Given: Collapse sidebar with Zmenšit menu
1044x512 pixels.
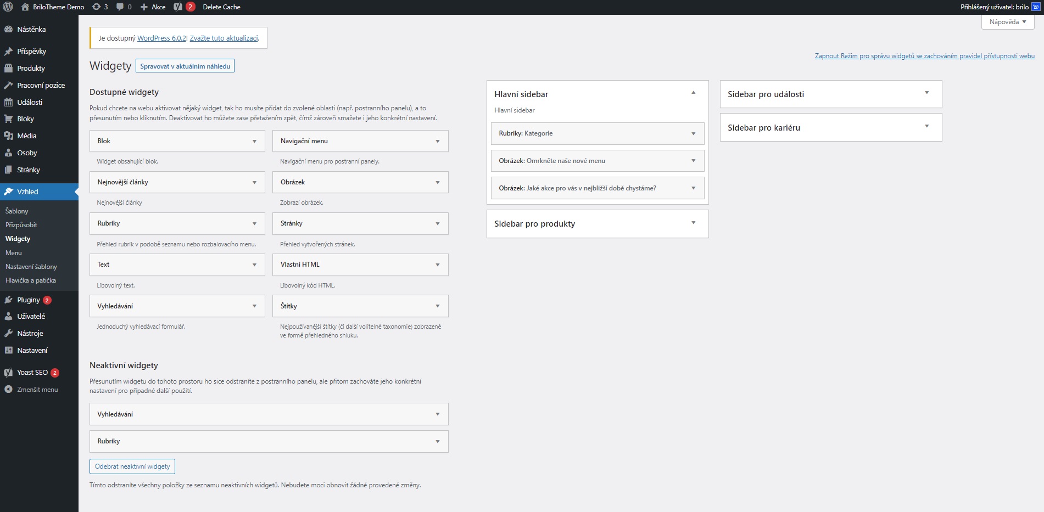Looking at the screenshot, I should (x=37, y=390).
